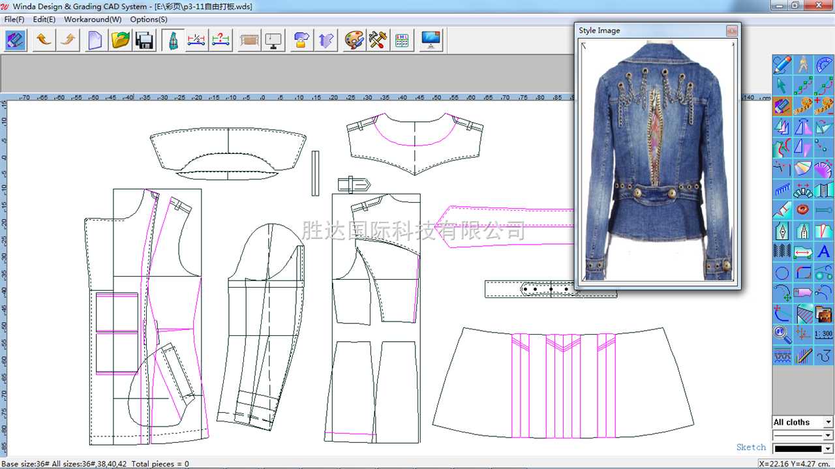
Task: Toggle the highlighted eraser tool in side panel
Action: pos(782,106)
